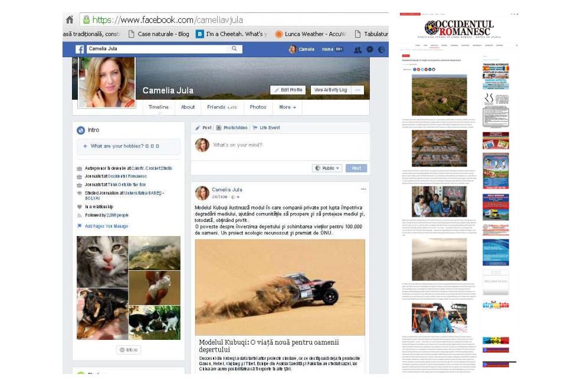Open the Timeline tab
584x390 pixels.
pyautogui.click(x=159, y=107)
